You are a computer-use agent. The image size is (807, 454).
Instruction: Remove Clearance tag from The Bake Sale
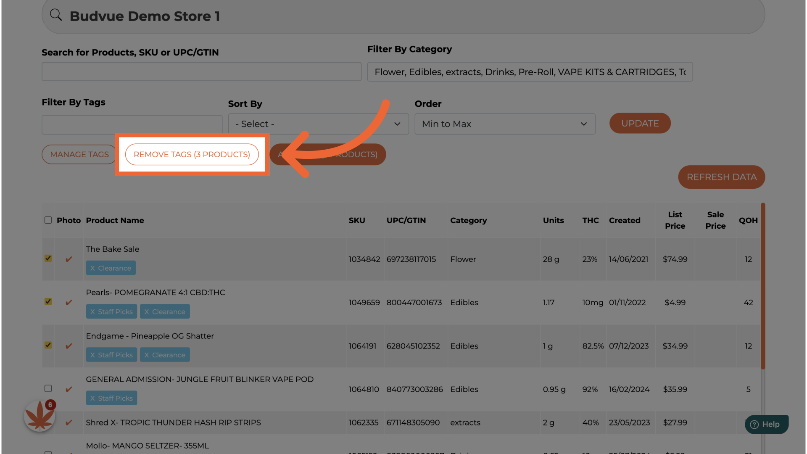92,268
